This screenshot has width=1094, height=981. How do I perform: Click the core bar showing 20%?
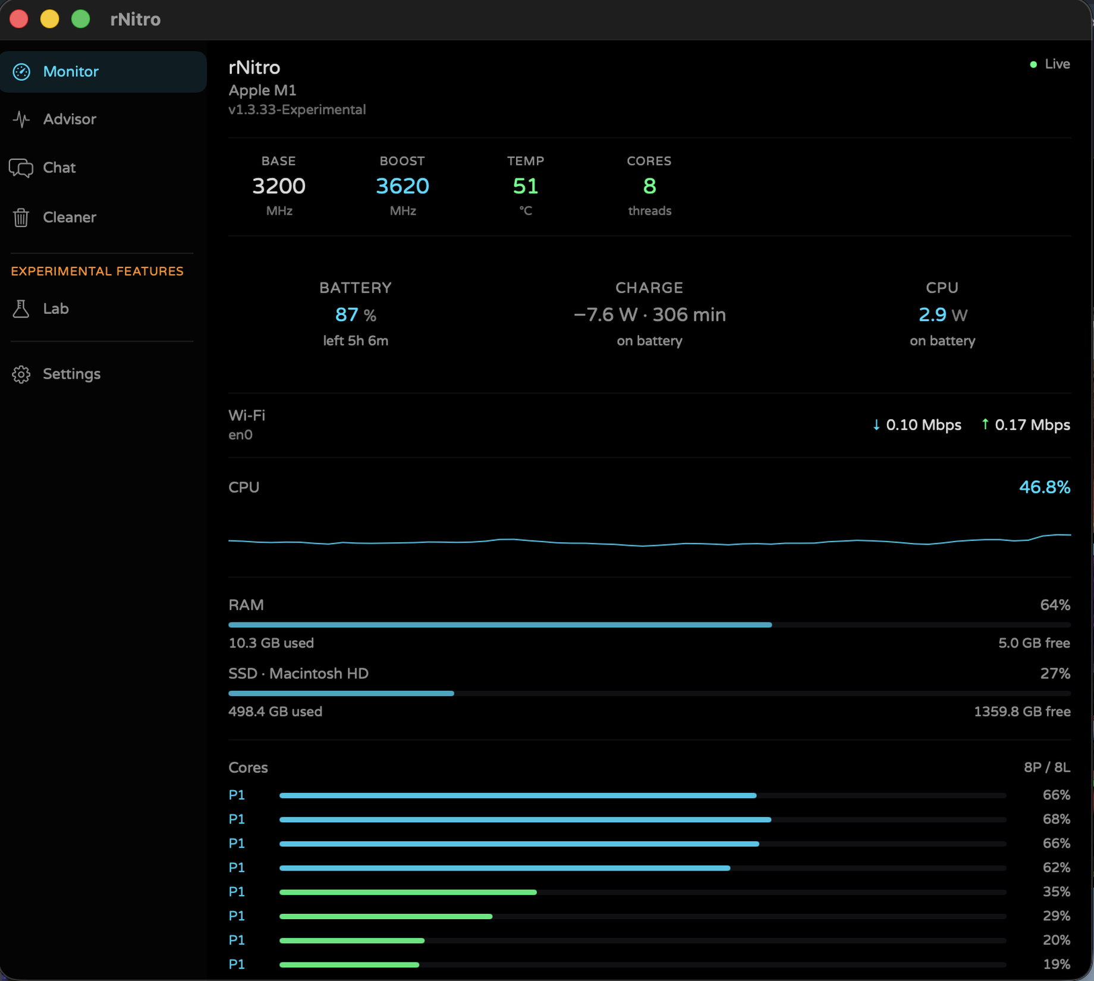(643, 941)
